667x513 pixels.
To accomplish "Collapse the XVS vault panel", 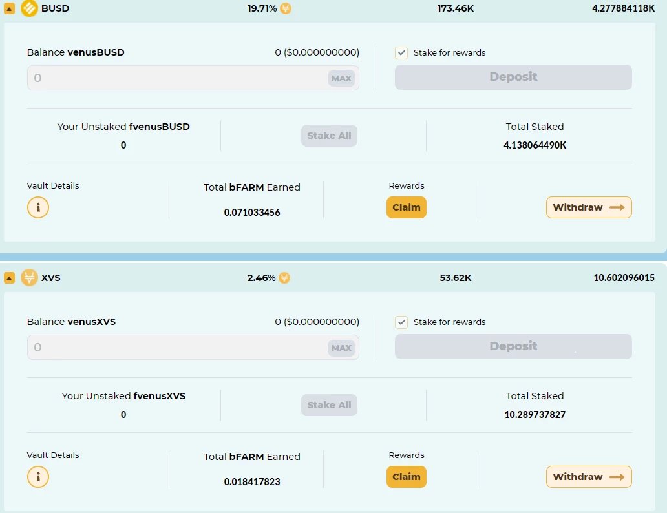I will 8,278.
